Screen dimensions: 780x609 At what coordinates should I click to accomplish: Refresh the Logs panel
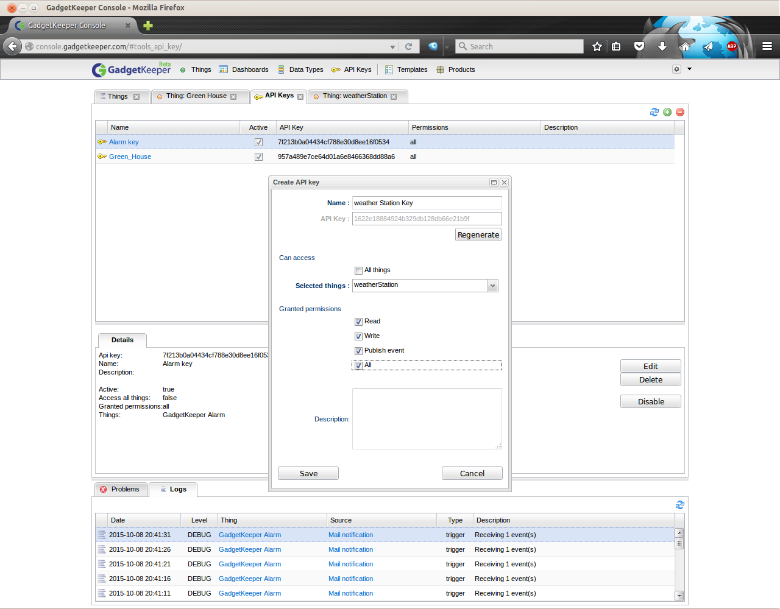(679, 505)
